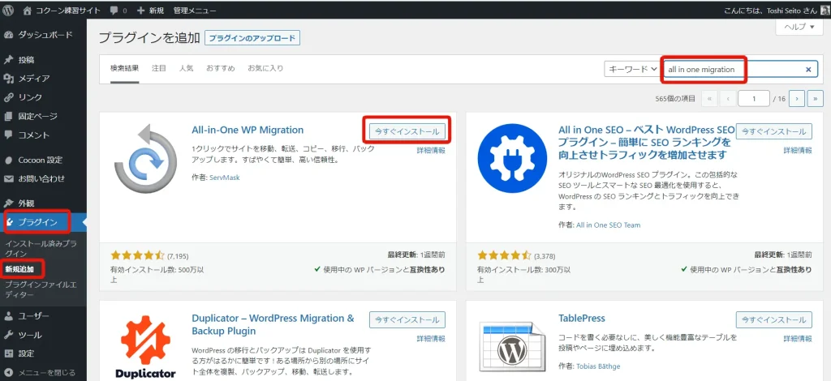Expand the ヘルプ dropdown tab
This screenshot has width=831, height=381.
click(799, 27)
